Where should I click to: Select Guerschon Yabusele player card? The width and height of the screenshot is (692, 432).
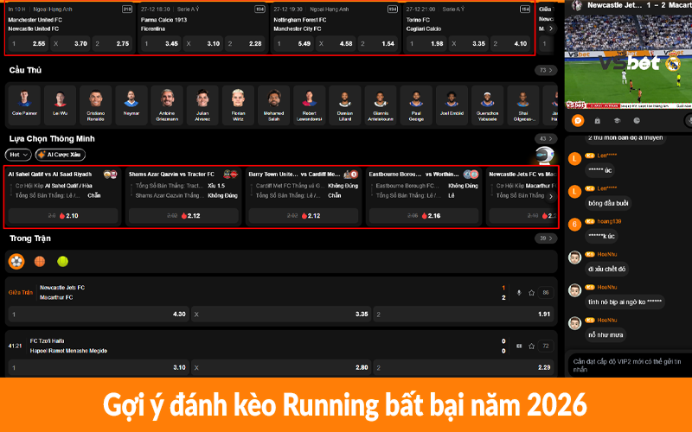tap(487, 105)
